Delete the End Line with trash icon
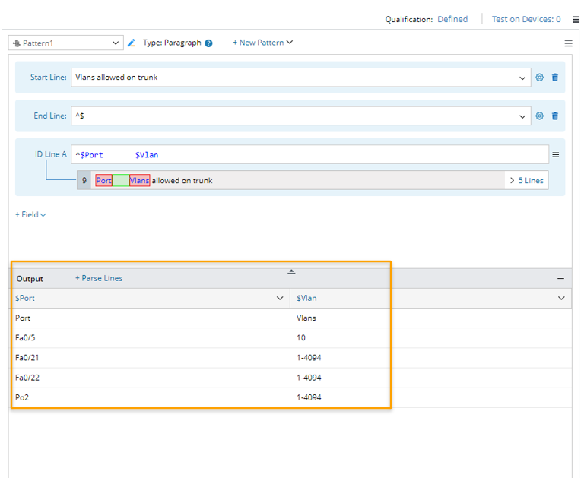Viewport: 584px width, 481px height. (x=555, y=116)
